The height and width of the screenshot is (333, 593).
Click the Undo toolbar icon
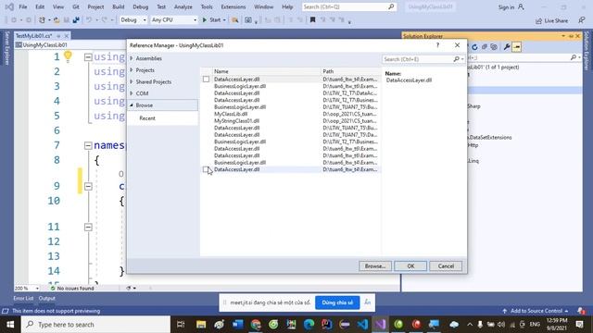pos(89,20)
